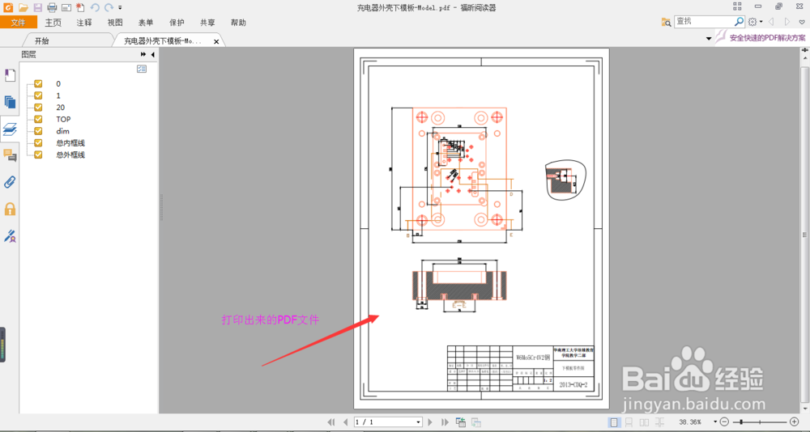Click the email envelope icon in quick toolbar
This screenshot has height=432, width=810.
[66, 7]
